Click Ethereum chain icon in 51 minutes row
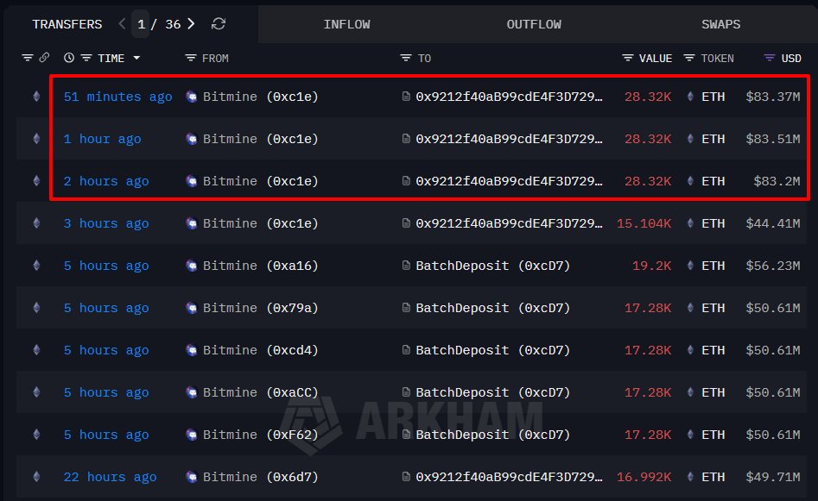818x501 pixels. [x=36, y=97]
